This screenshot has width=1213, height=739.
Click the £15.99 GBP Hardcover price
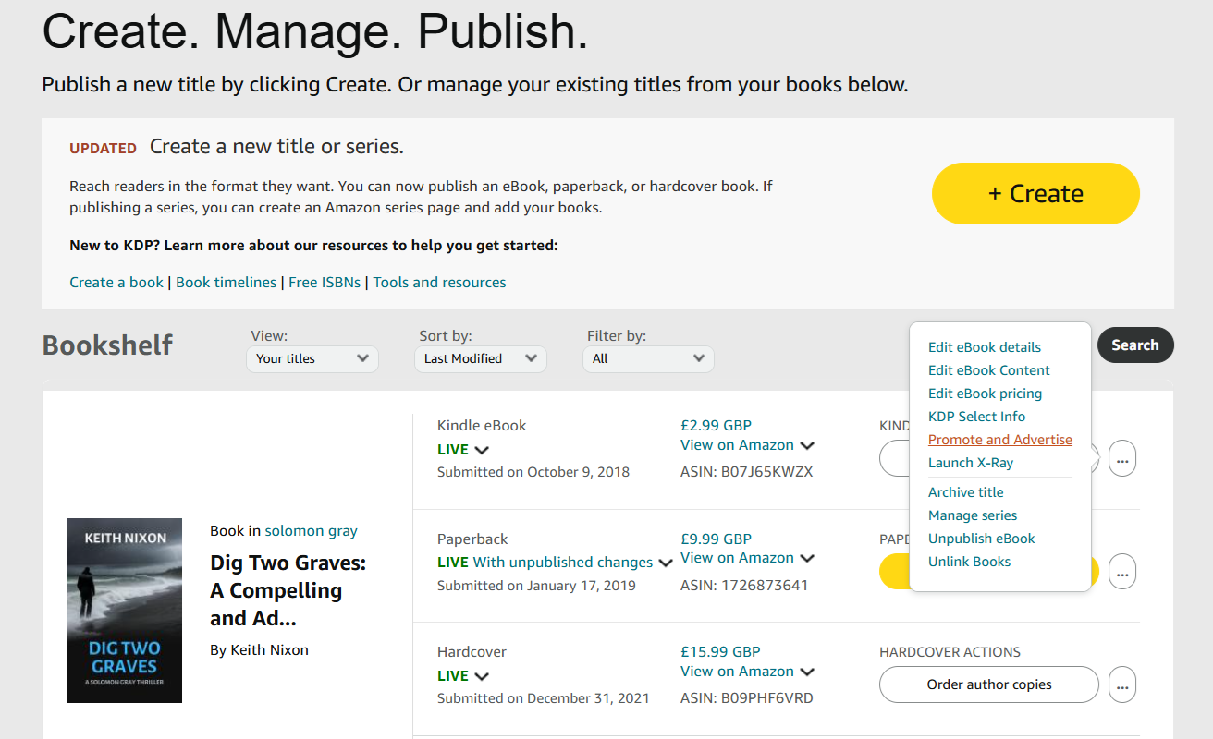(x=720, y=652)
